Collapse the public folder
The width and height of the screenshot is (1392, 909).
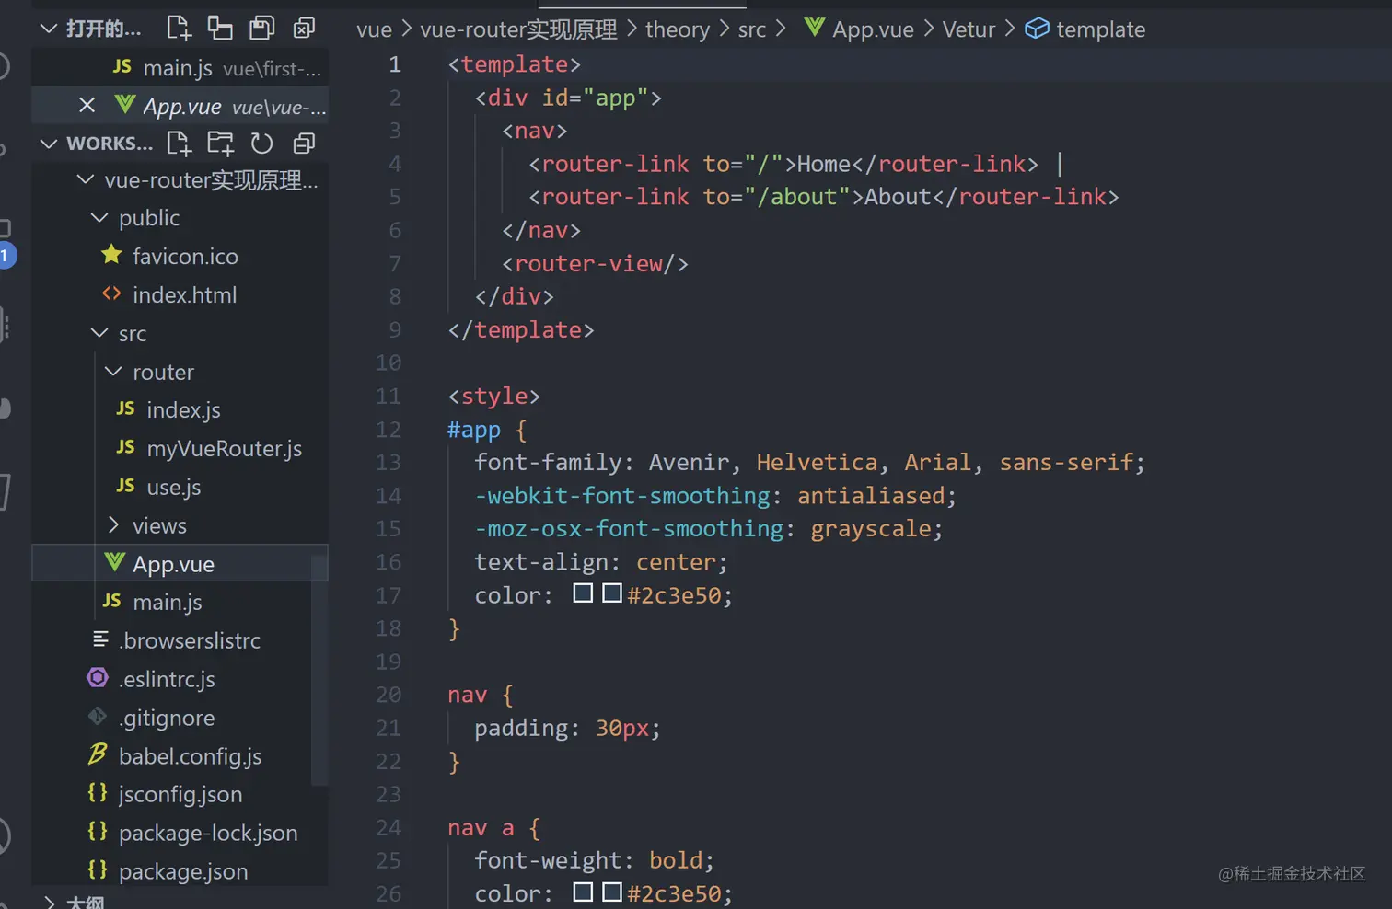click(99, 218)
